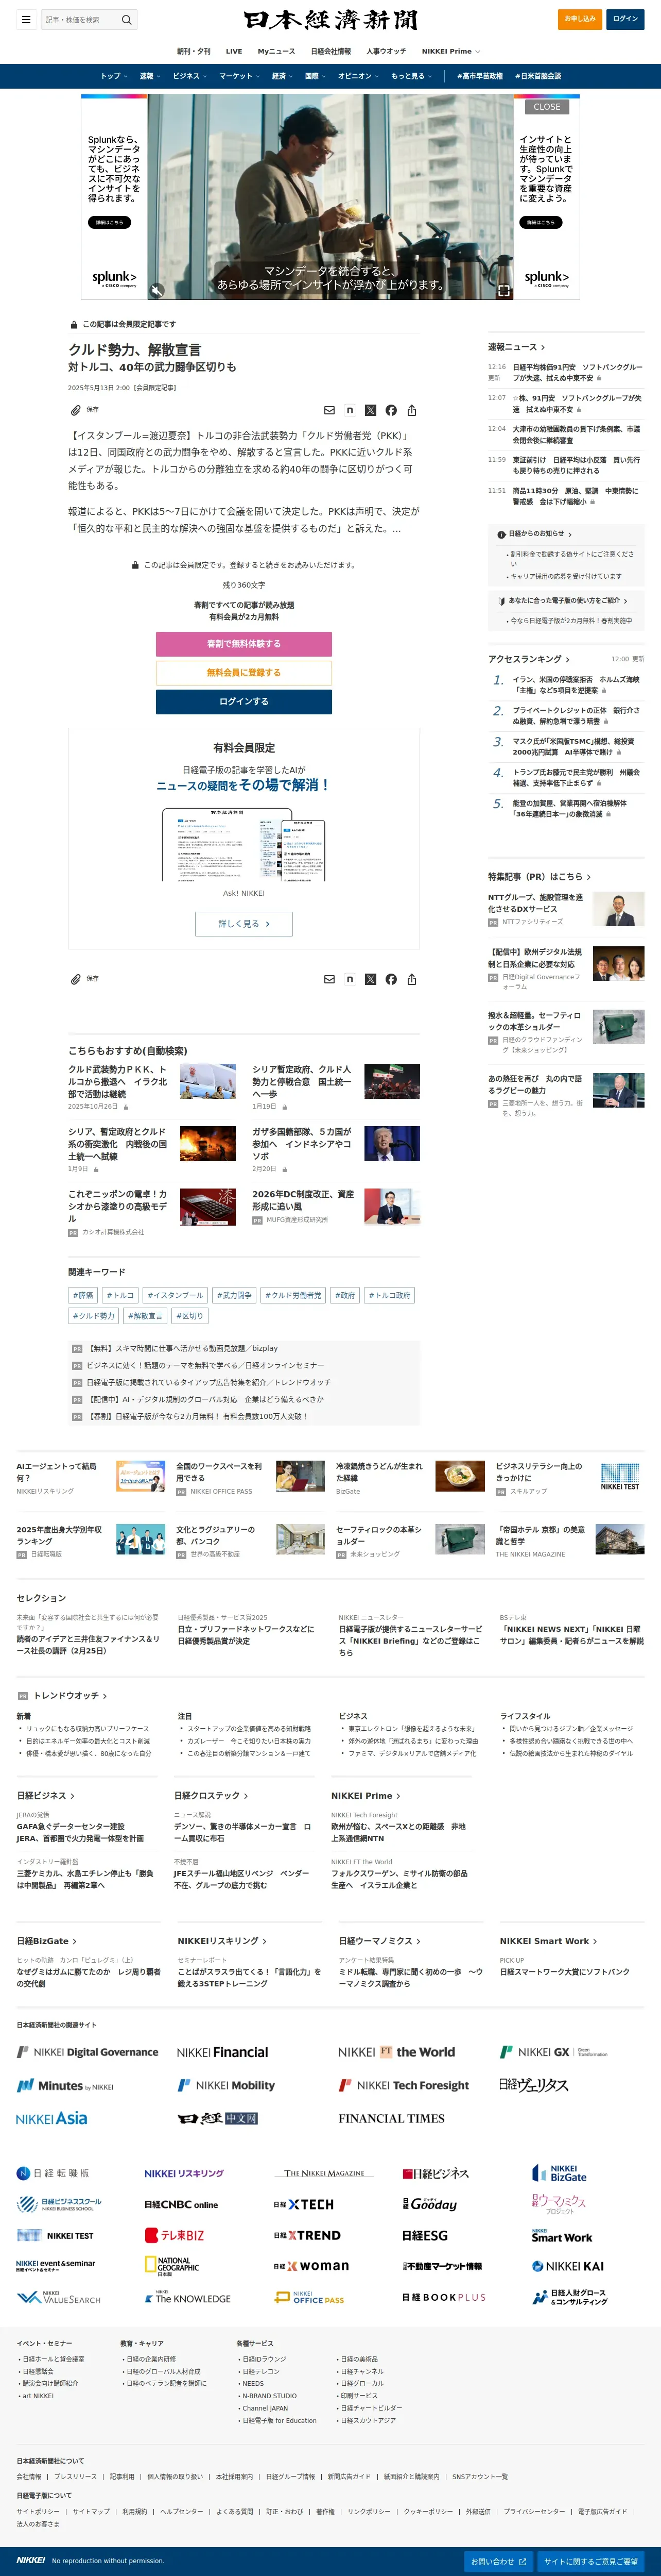Open the 朝刊・夕刊 menu item
The height and width of the screenshot is (2576, 661).
point(194,51)
